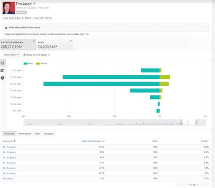Select the Watch Time (Minutes) metric card
Screen dimensions: 215x188
pos(18,45)
